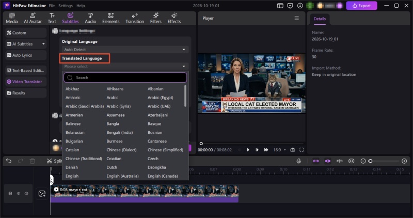The width and height of the screenshot is (413, 218).
Task: Click the language Search field
Action: [125, 77]
